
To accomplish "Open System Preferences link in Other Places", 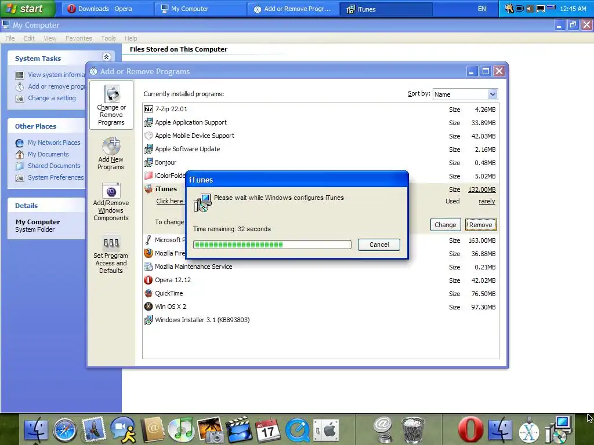I will click(x=56, y=177).
